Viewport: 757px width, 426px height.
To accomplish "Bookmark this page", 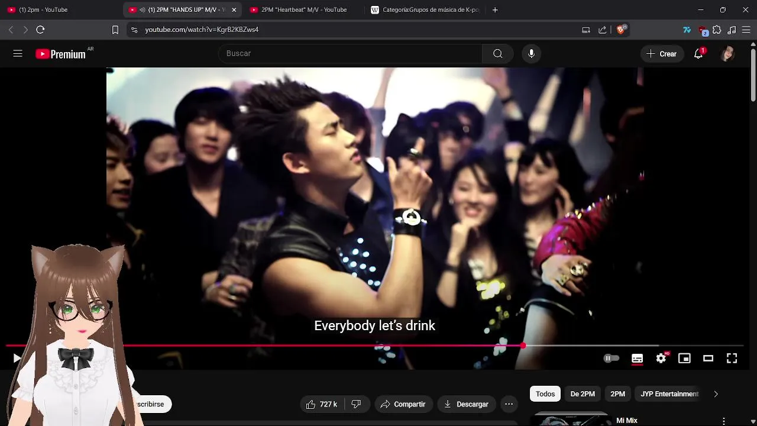I will [115, 30].
